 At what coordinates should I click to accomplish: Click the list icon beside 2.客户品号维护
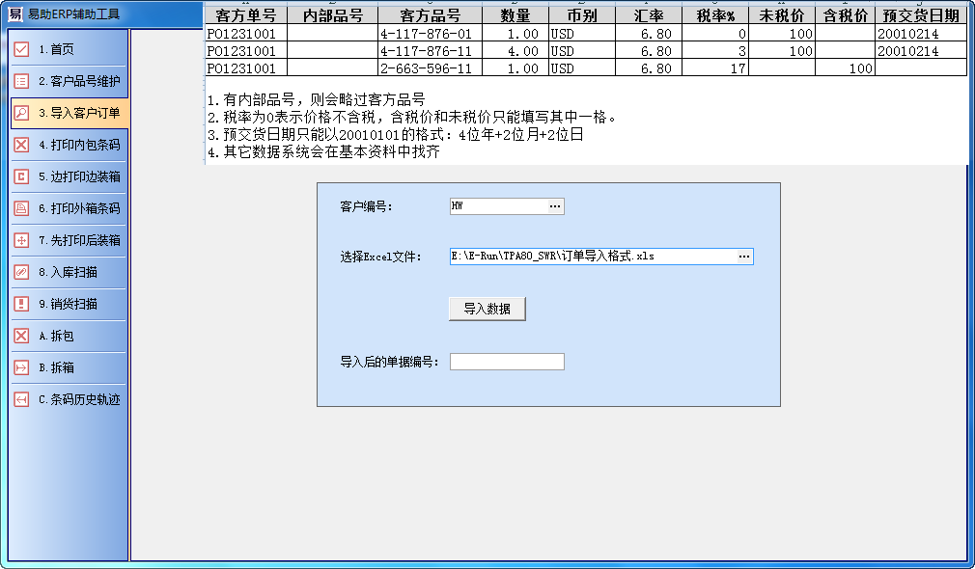tap(21, 81)
